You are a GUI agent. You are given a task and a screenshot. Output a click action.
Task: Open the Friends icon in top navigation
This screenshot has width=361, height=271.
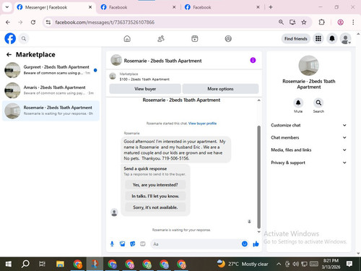161,38
